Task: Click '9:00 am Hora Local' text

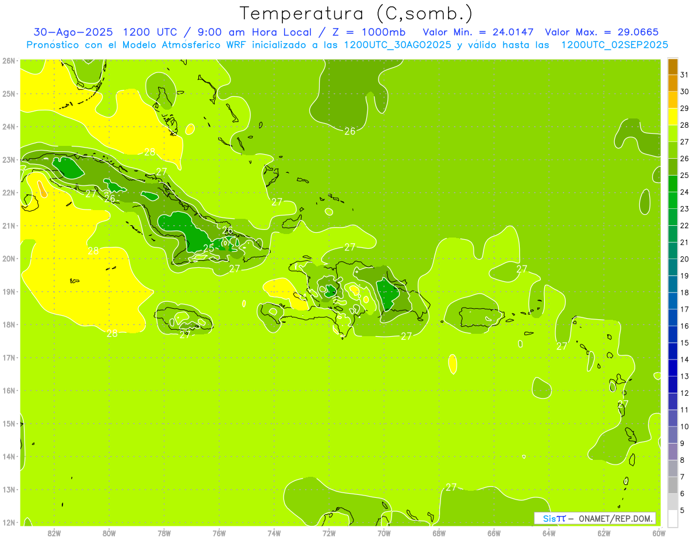Action: (x=256, y=32)
